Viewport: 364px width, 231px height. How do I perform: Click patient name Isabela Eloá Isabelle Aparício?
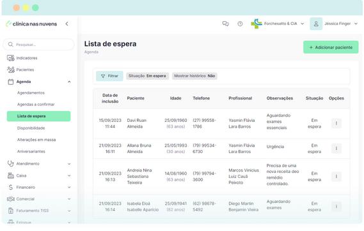coord(143,207)
